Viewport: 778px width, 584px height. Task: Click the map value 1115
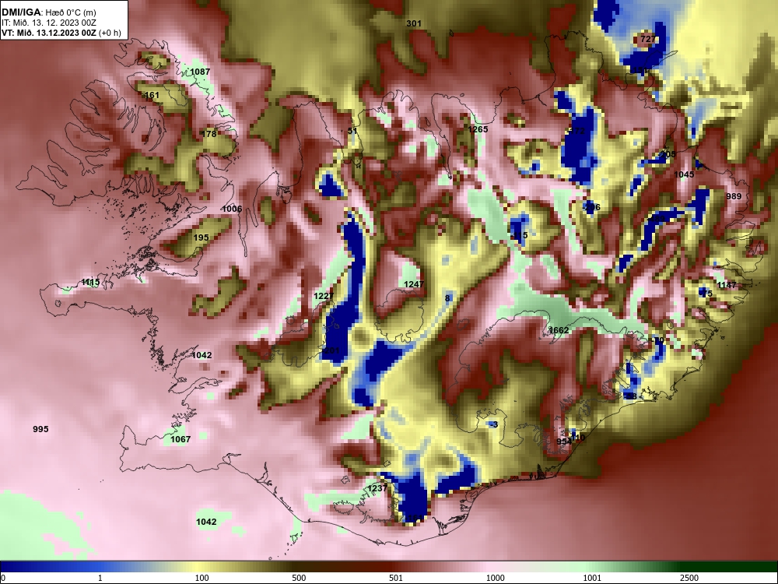(x=90, y=282)
